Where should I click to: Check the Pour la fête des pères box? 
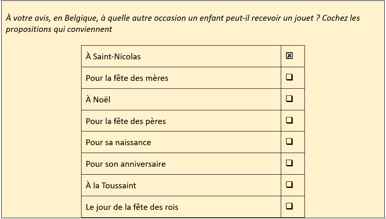point(289,120)
